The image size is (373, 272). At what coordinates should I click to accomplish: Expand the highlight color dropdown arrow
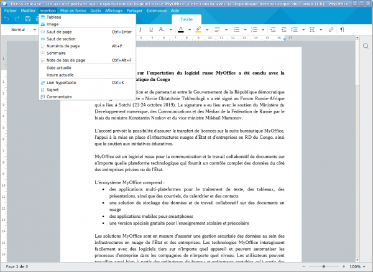pos(206,29)
